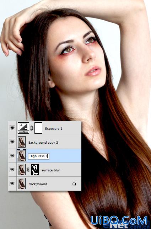Hide the surface blur layer

[12, 169]
